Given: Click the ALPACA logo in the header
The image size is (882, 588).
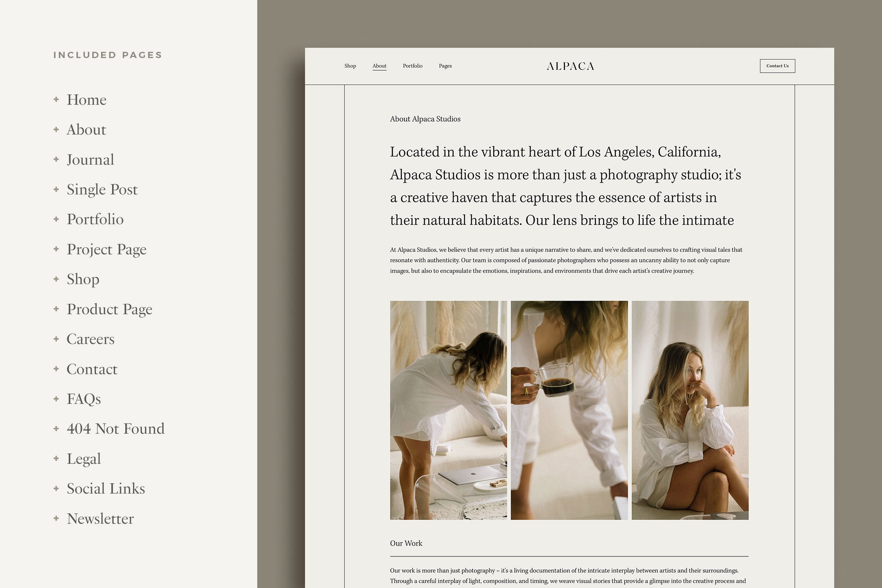Looking at the screenshot, I should (570, 67).
